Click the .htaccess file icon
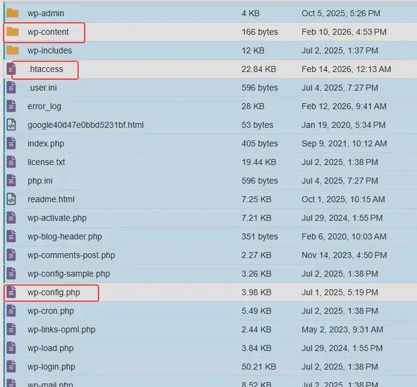Image resolution: width=417 pixels, height=387 pixels. tap(11, 69)
